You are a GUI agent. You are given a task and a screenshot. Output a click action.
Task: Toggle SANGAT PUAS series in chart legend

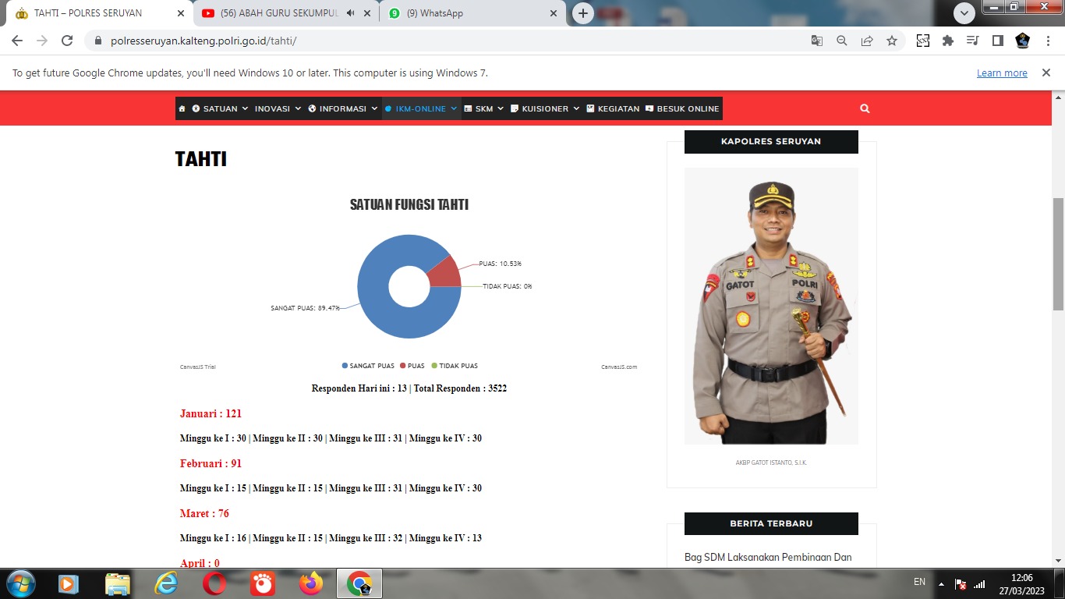pyautogui.click(x=368, y=366)
